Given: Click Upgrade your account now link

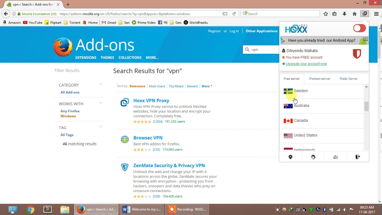Looking at the screenshot, I should 306,64.
